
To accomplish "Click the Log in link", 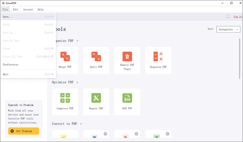I will click(237, 16).
